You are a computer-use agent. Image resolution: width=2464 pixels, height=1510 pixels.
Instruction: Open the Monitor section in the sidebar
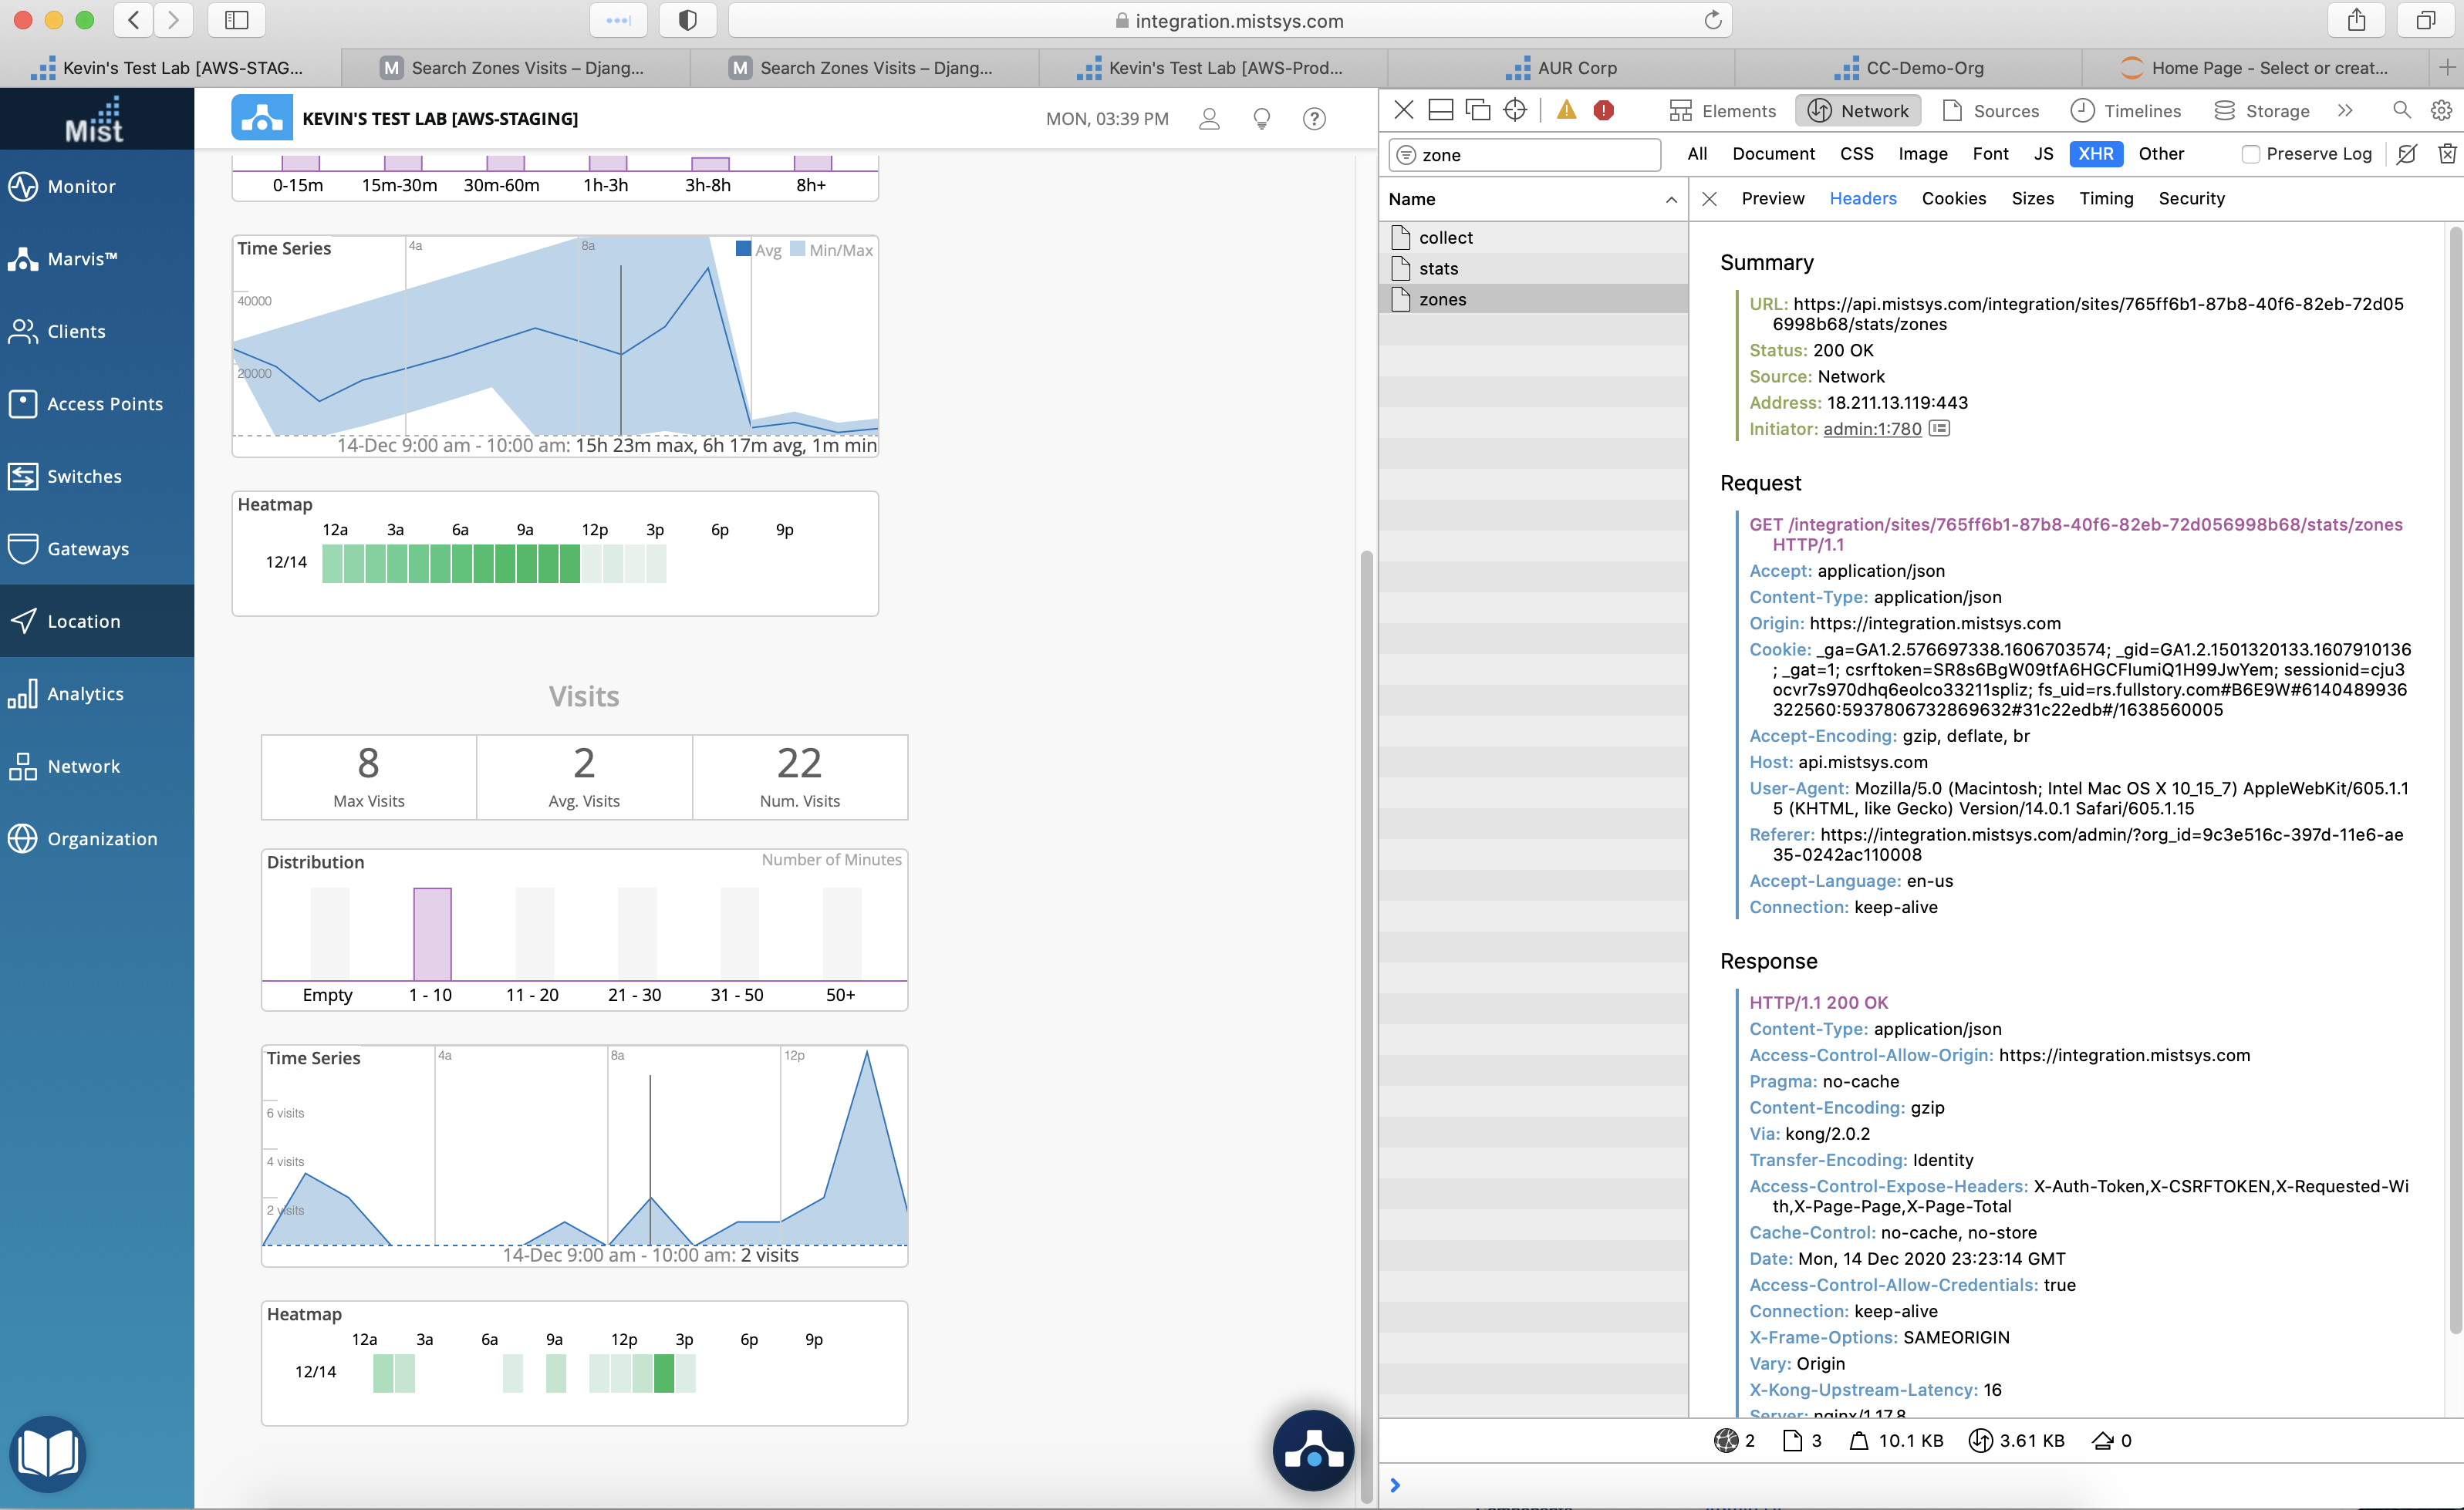pyautogui.click(x=80, y=186)
